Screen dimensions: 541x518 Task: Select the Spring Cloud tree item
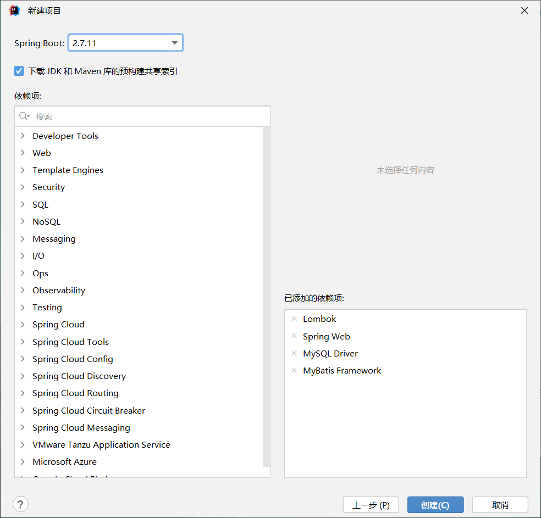click(x=58, y=324)
